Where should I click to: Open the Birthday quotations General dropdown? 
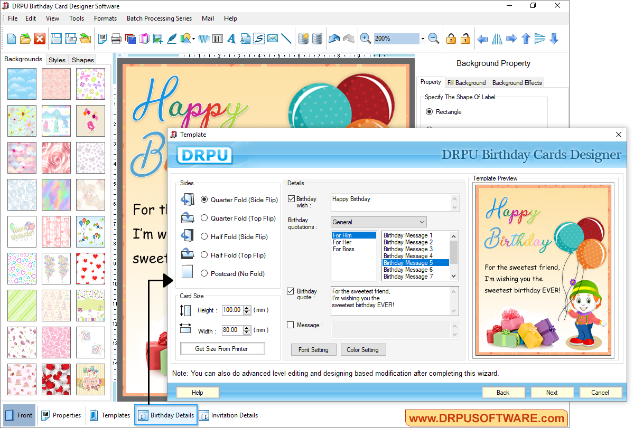(x=423, y=222)
